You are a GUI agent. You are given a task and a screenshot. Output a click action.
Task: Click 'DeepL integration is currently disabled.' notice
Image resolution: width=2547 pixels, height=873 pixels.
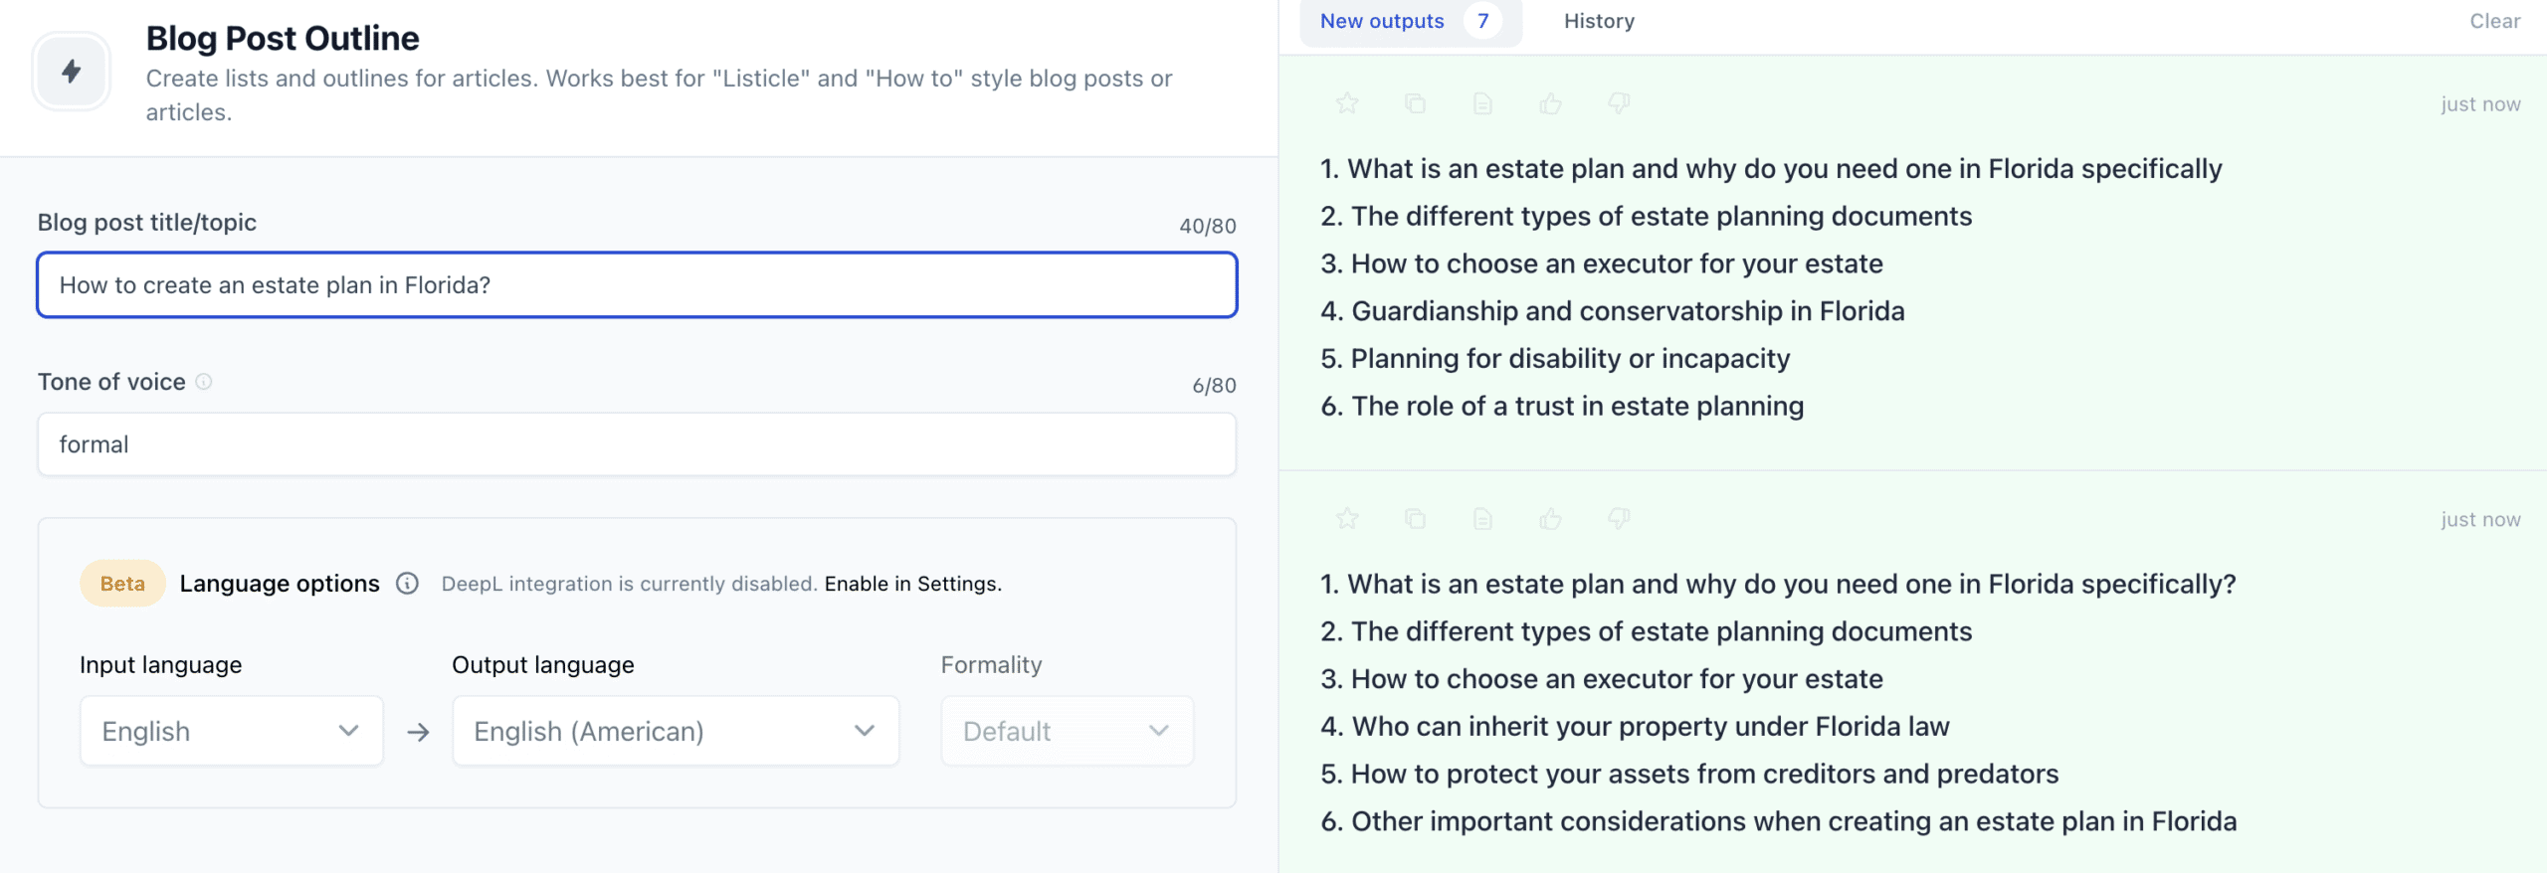[629, 585]
